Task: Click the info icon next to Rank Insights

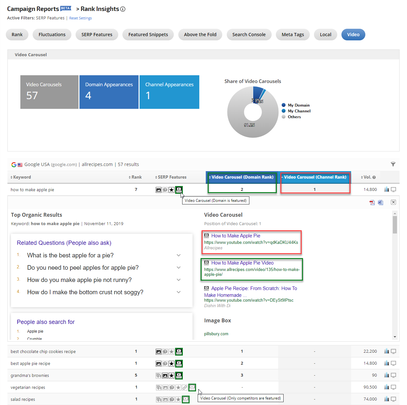Action: [x=123, y=9]
